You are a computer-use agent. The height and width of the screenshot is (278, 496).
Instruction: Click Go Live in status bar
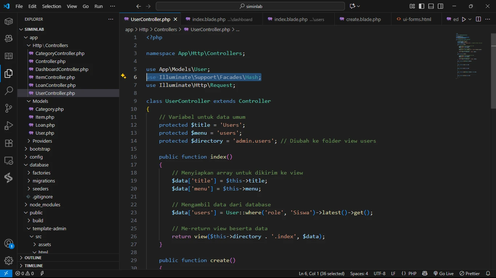pos(443,273)
